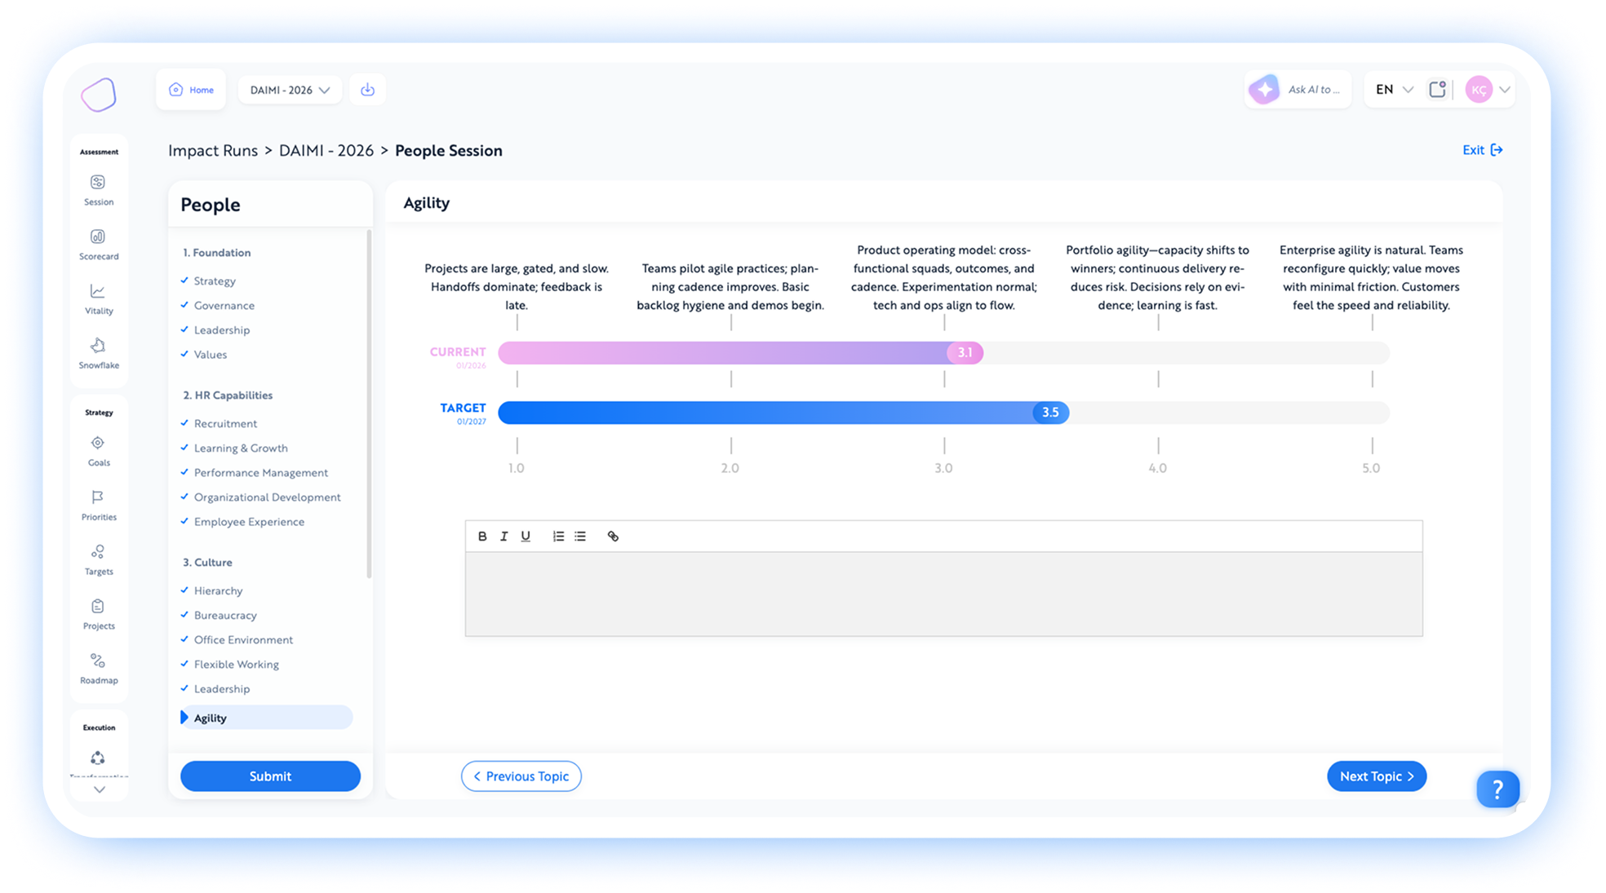The width and height of the screenshot is (1606, 893).
Task: Toggle underline formatting in the editor
Action: coord(526,537)
